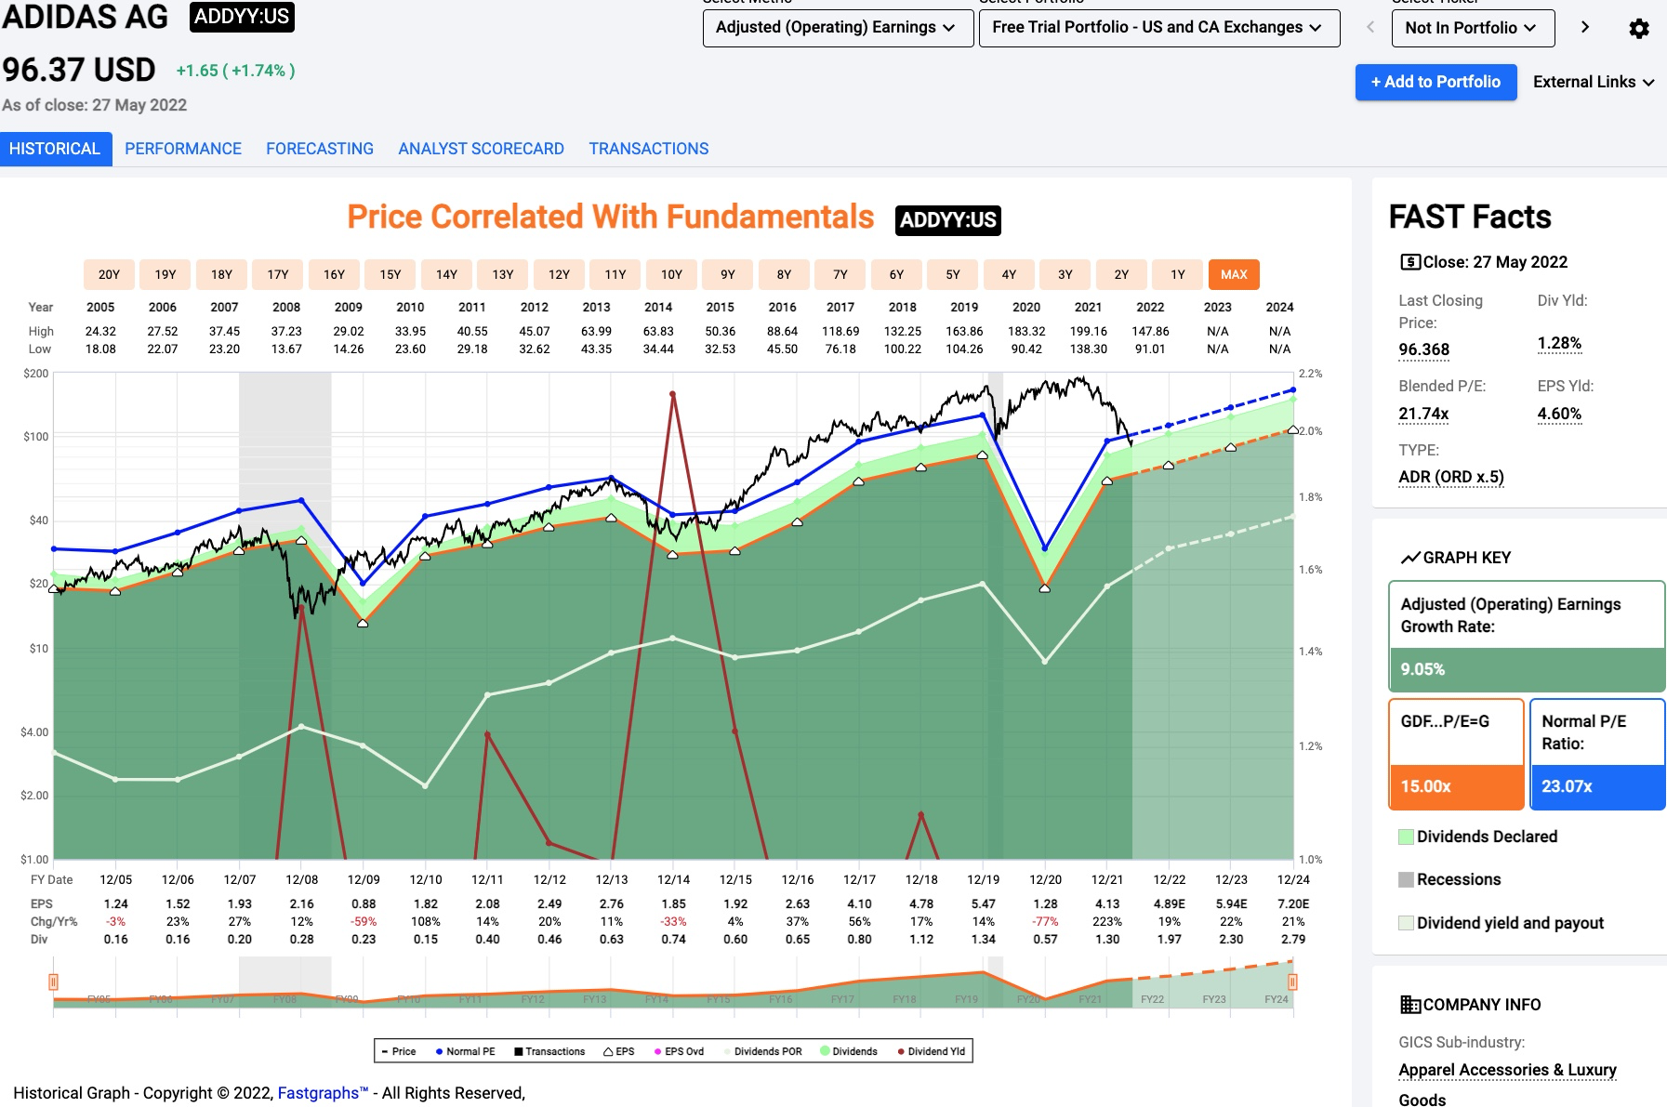Go to next ticker arrow

[x=1585, y=28]
